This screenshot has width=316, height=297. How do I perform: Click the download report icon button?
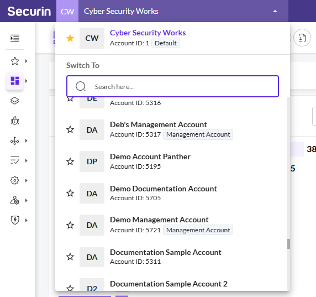click(x=302, y=38)
